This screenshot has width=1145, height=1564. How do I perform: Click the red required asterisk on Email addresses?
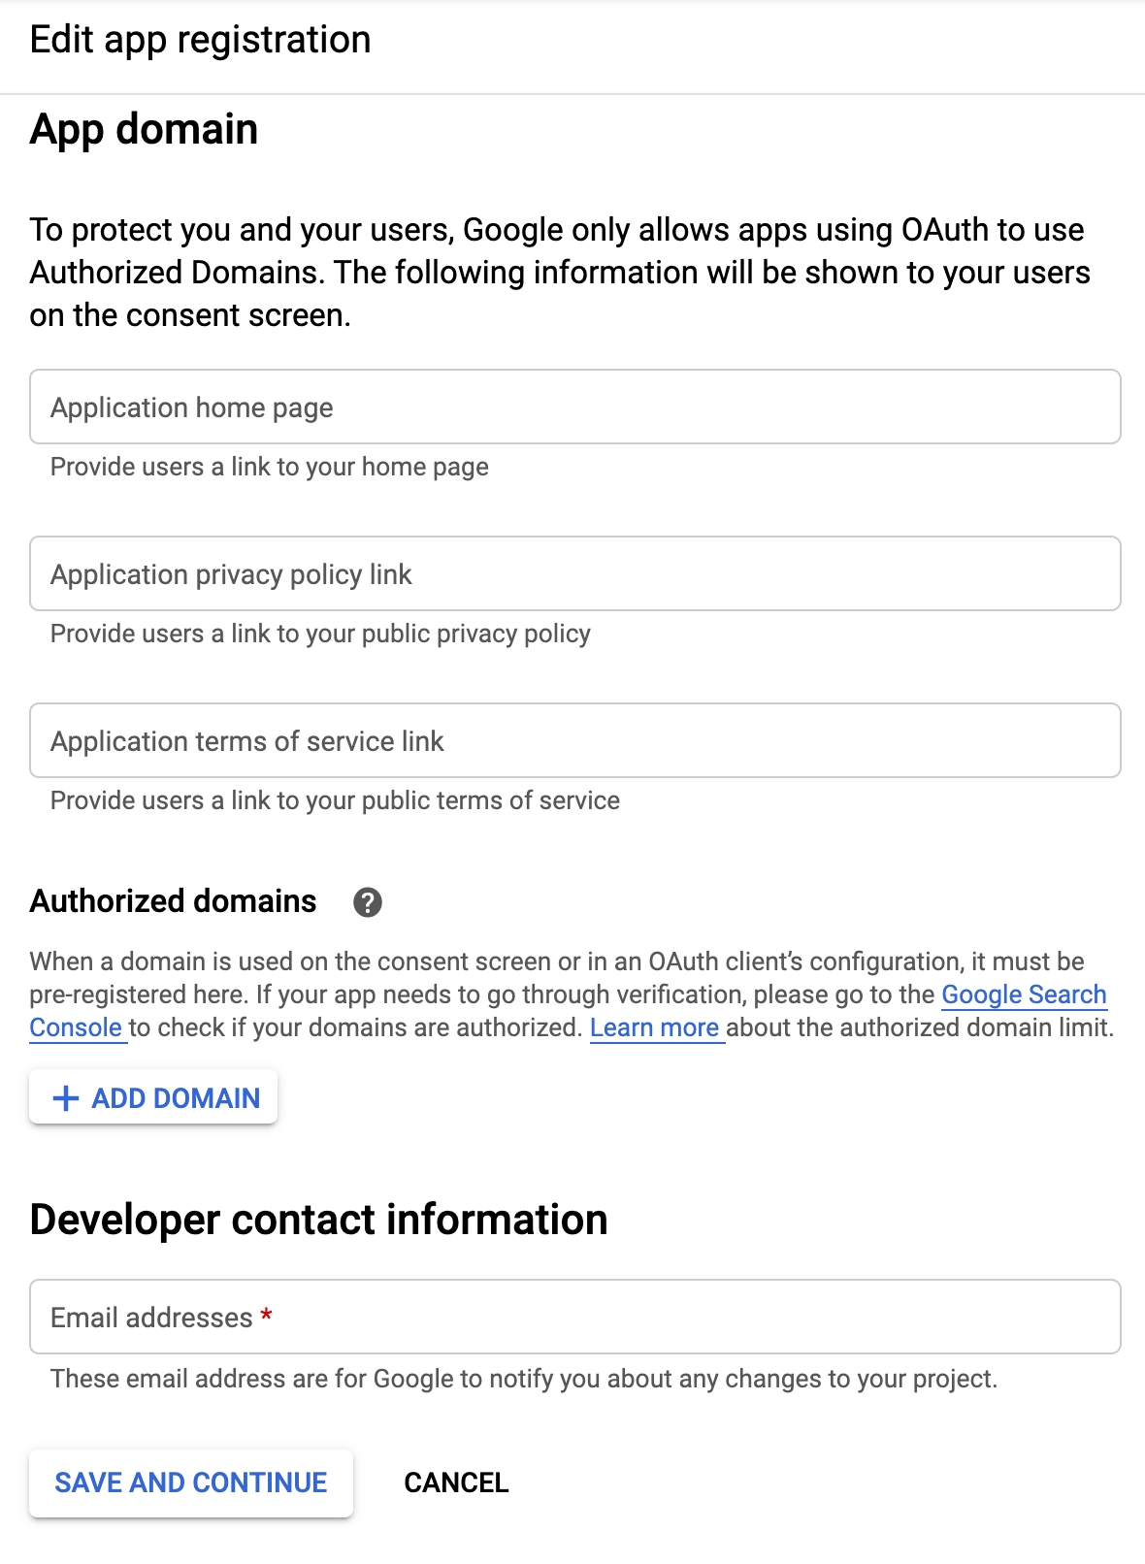click(266, 1316)
